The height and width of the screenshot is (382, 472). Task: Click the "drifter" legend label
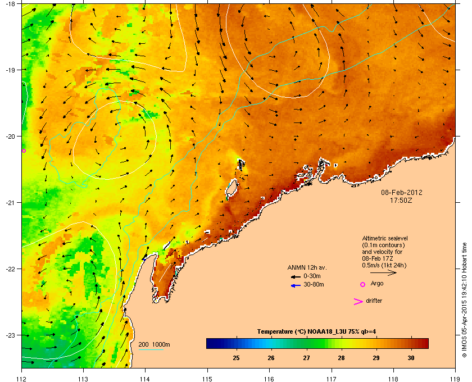pos(374,301)
